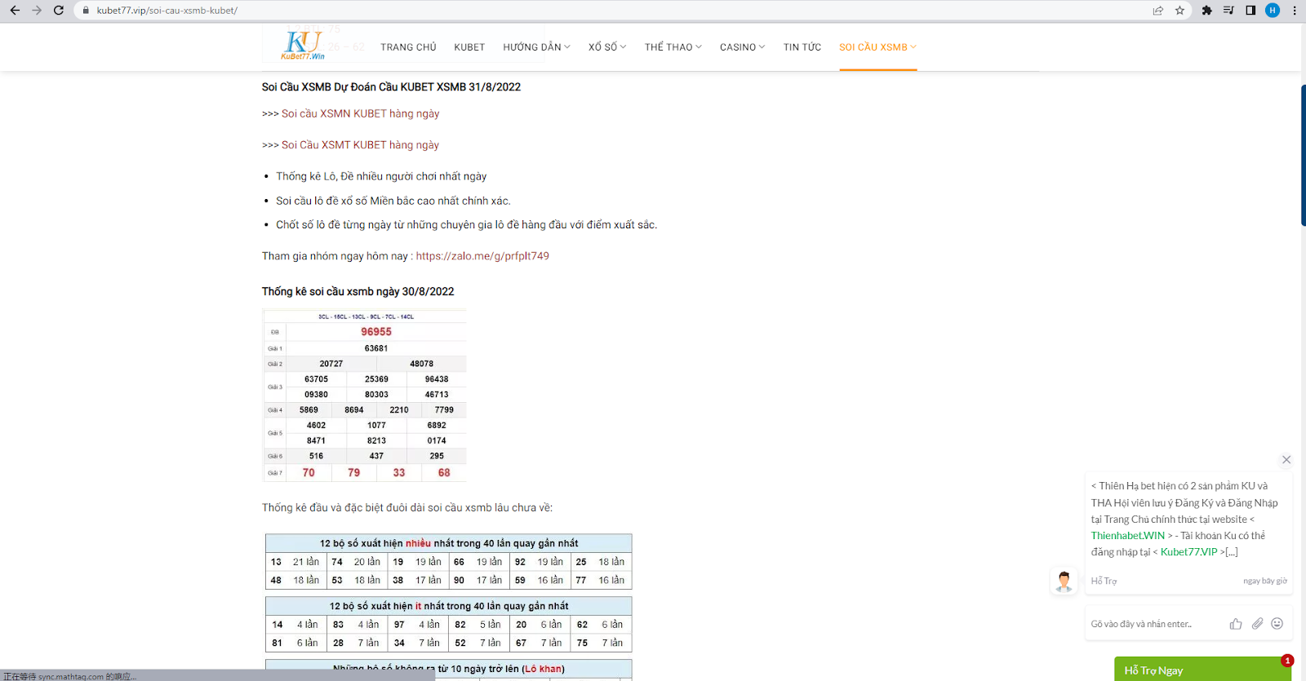Open the Soi Cầu XSMT KUBET link
Screen dimensions: 1306x681
coord(360,145)
